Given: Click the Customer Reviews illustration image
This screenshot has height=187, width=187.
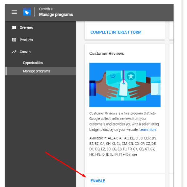Looking at the screenshot, I should (125, 85).
